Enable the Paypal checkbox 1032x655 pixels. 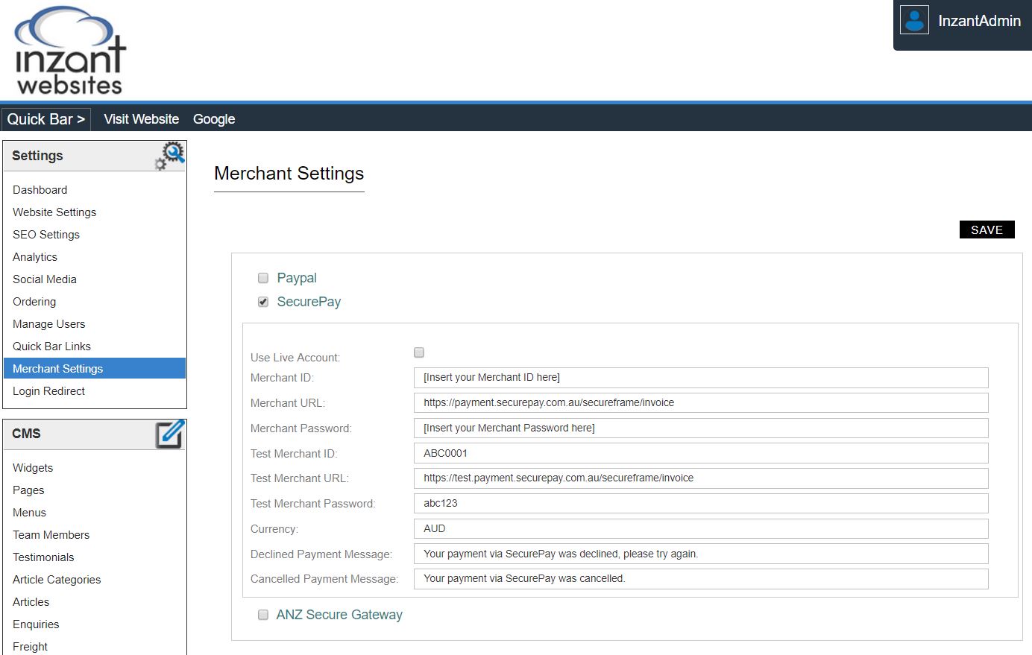[263, 278]
